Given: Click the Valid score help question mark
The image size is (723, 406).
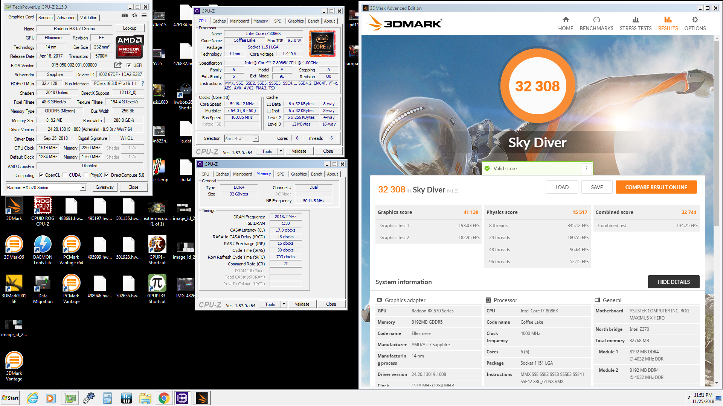Looking at the screenshot, I should pyautogui.click(x=586, y=168).
